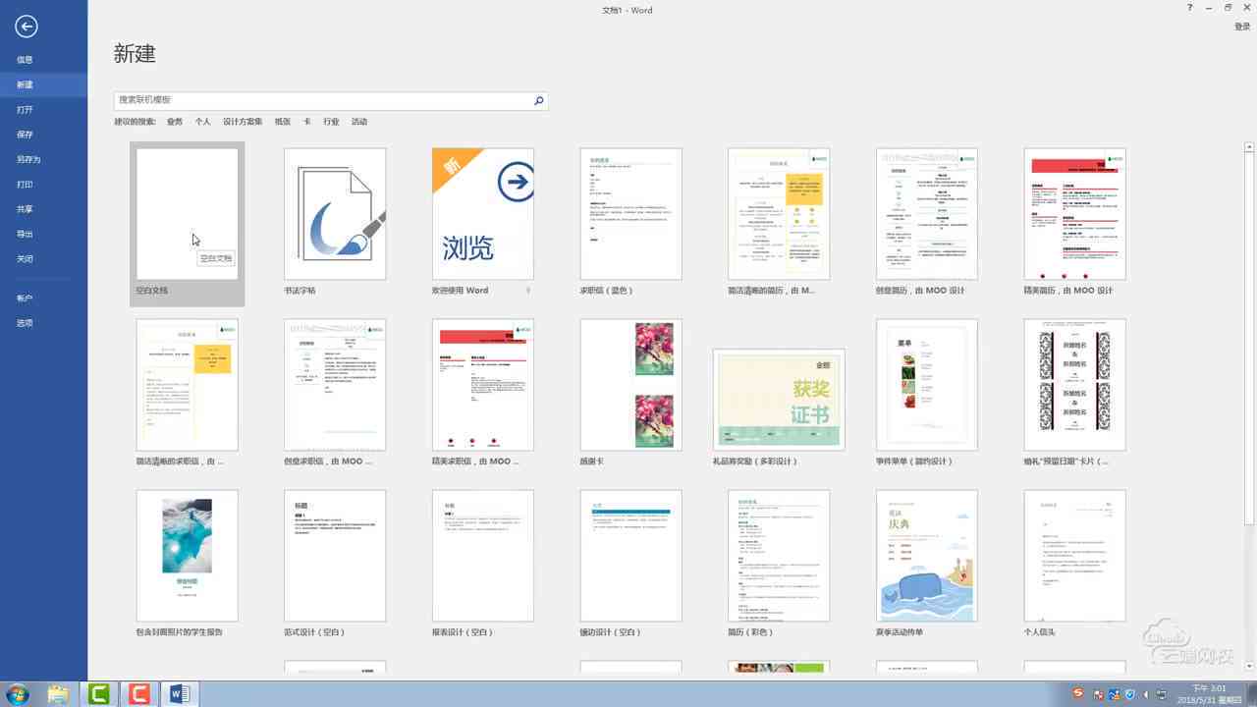Screen dimensions: 1257x707
Task: Click the search magnifier icon
Action: [x=538, y=100]
